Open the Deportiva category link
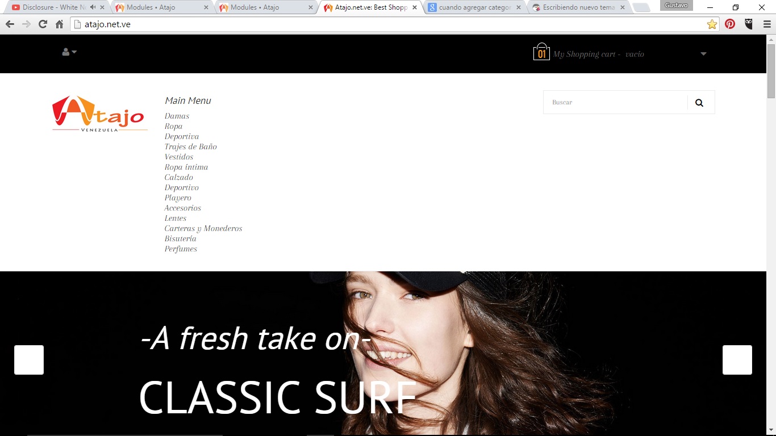 click(x=182, y=136)
